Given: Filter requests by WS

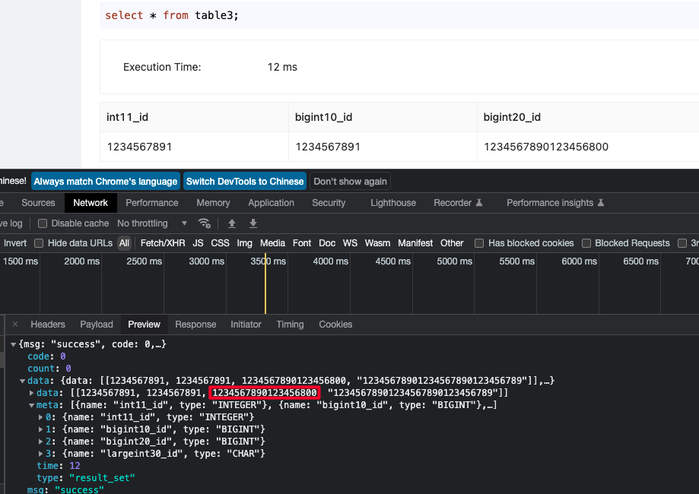Looking at the screenshot, I should (350, 243).
